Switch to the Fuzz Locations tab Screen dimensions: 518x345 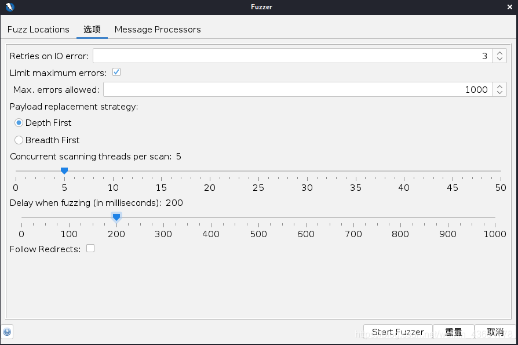[38, 30]
